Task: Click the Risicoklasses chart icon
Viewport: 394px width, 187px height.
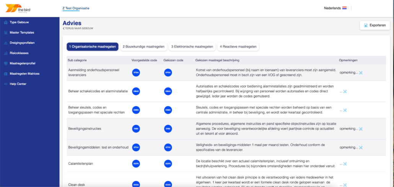Action: point(5,53)
